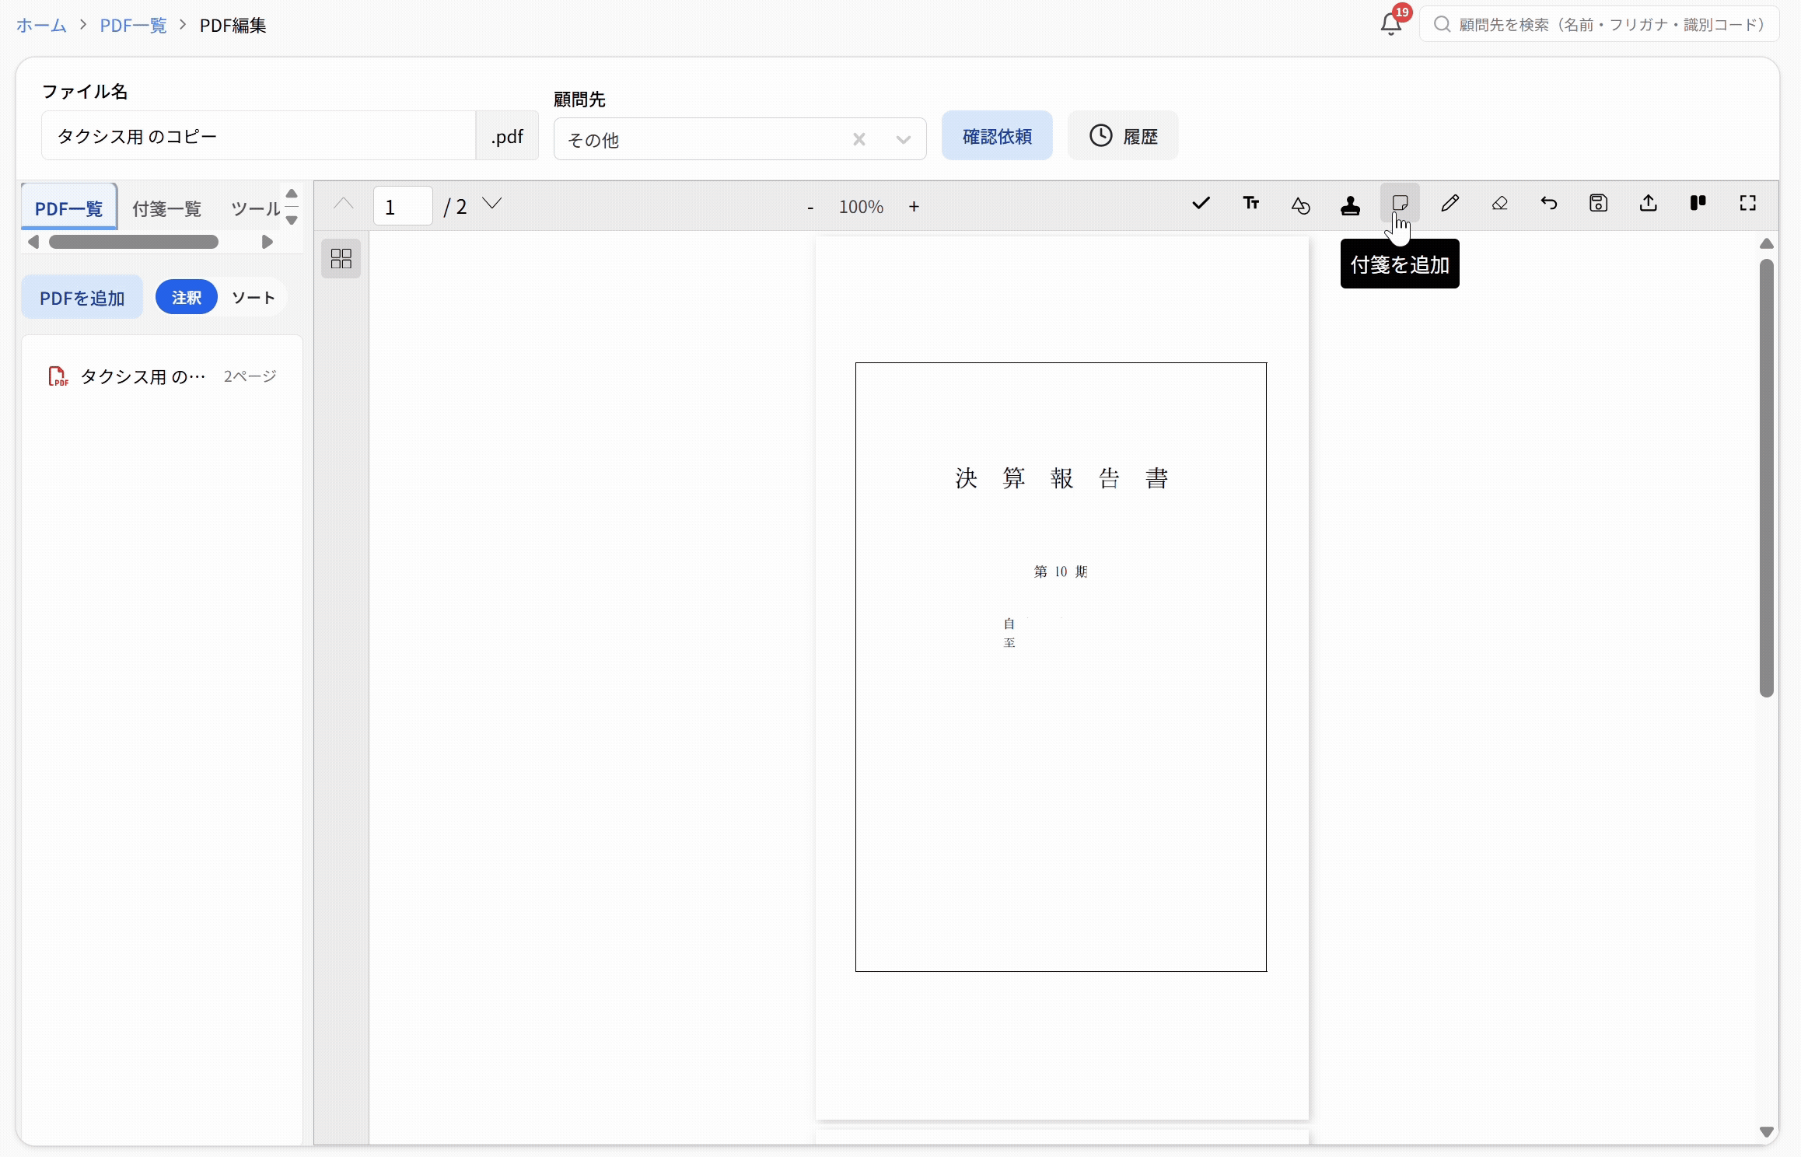Click the save floppy disk icon
1801x1157 pixels.
(x=1599, y=204)
